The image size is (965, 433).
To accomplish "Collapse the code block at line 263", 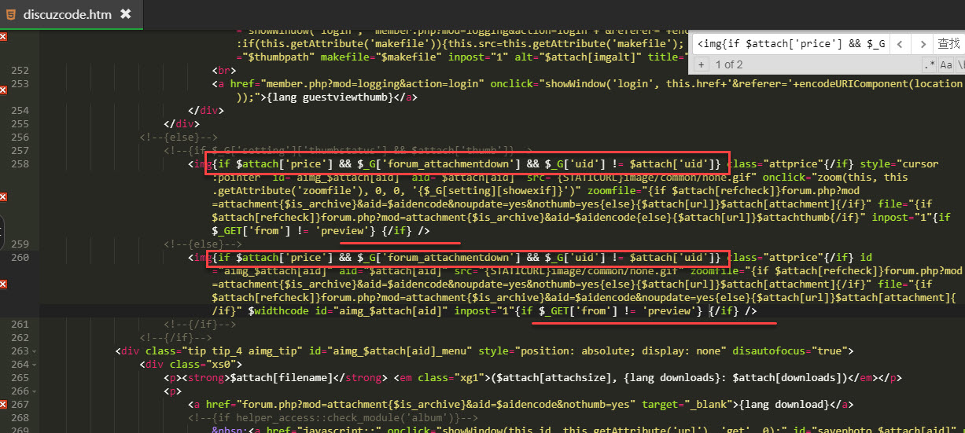I will pyautogui.click(x=33, y=351).
